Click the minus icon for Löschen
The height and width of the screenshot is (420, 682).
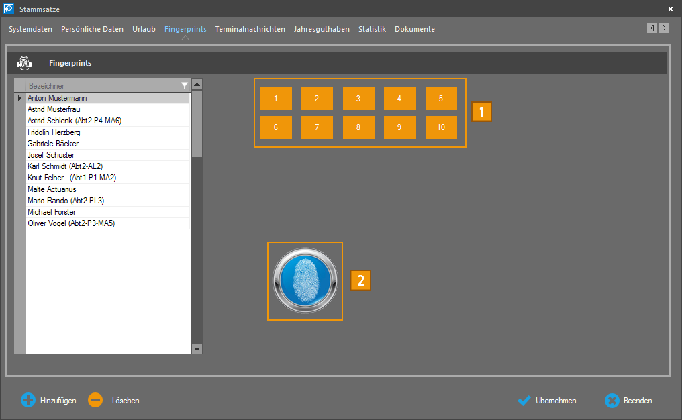tap(95, 401)
